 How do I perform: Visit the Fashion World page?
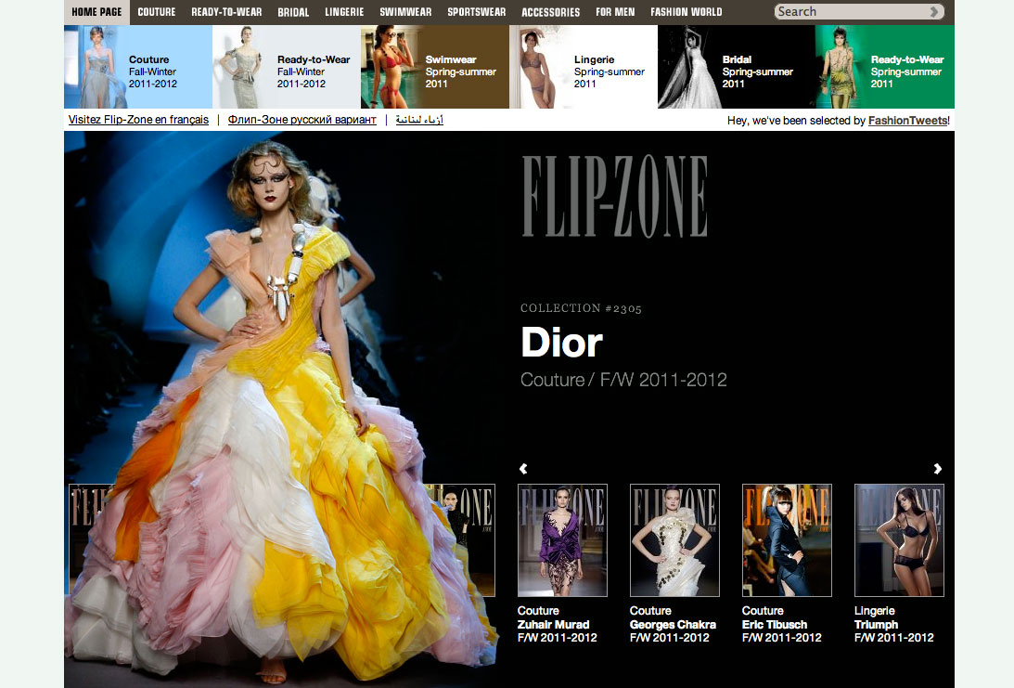coord(686,12)
